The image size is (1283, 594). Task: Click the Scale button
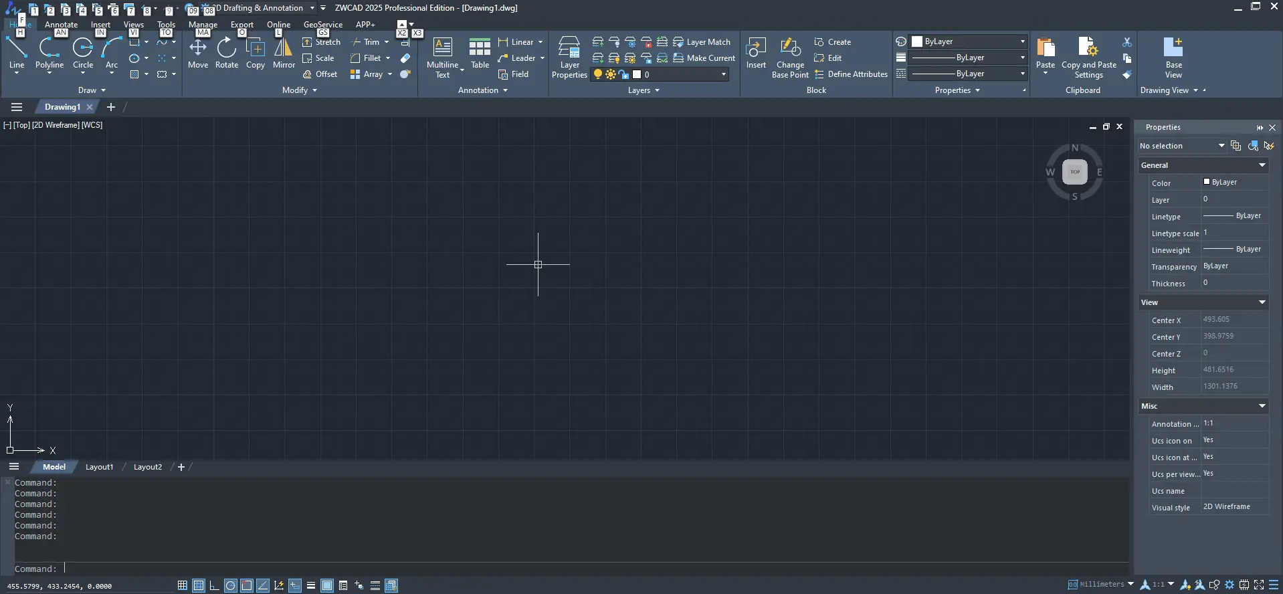318,58
